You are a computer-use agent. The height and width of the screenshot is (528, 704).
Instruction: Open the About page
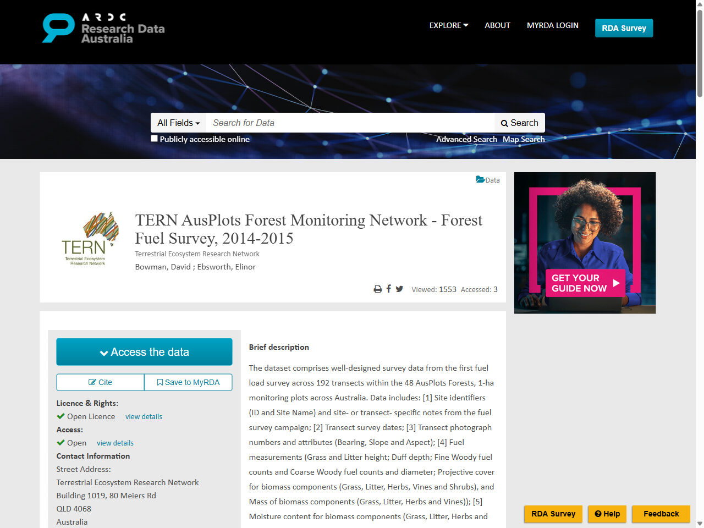click(497, 25)
